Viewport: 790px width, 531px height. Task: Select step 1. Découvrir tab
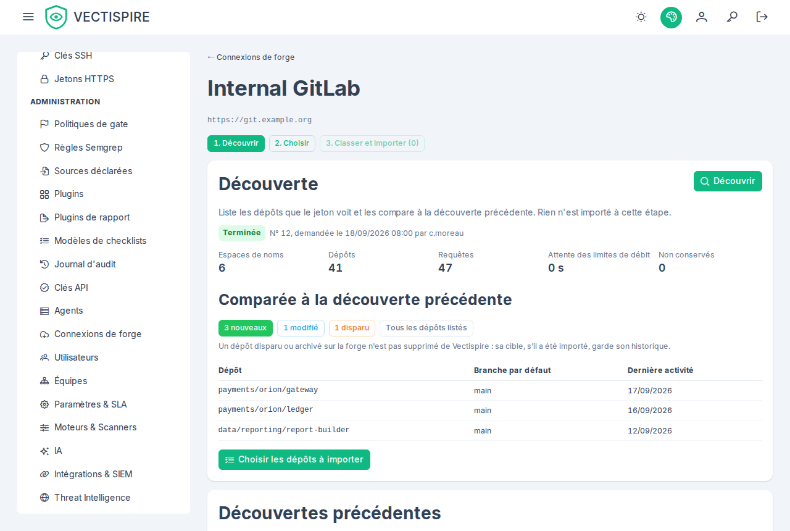[x=236, y=143]
